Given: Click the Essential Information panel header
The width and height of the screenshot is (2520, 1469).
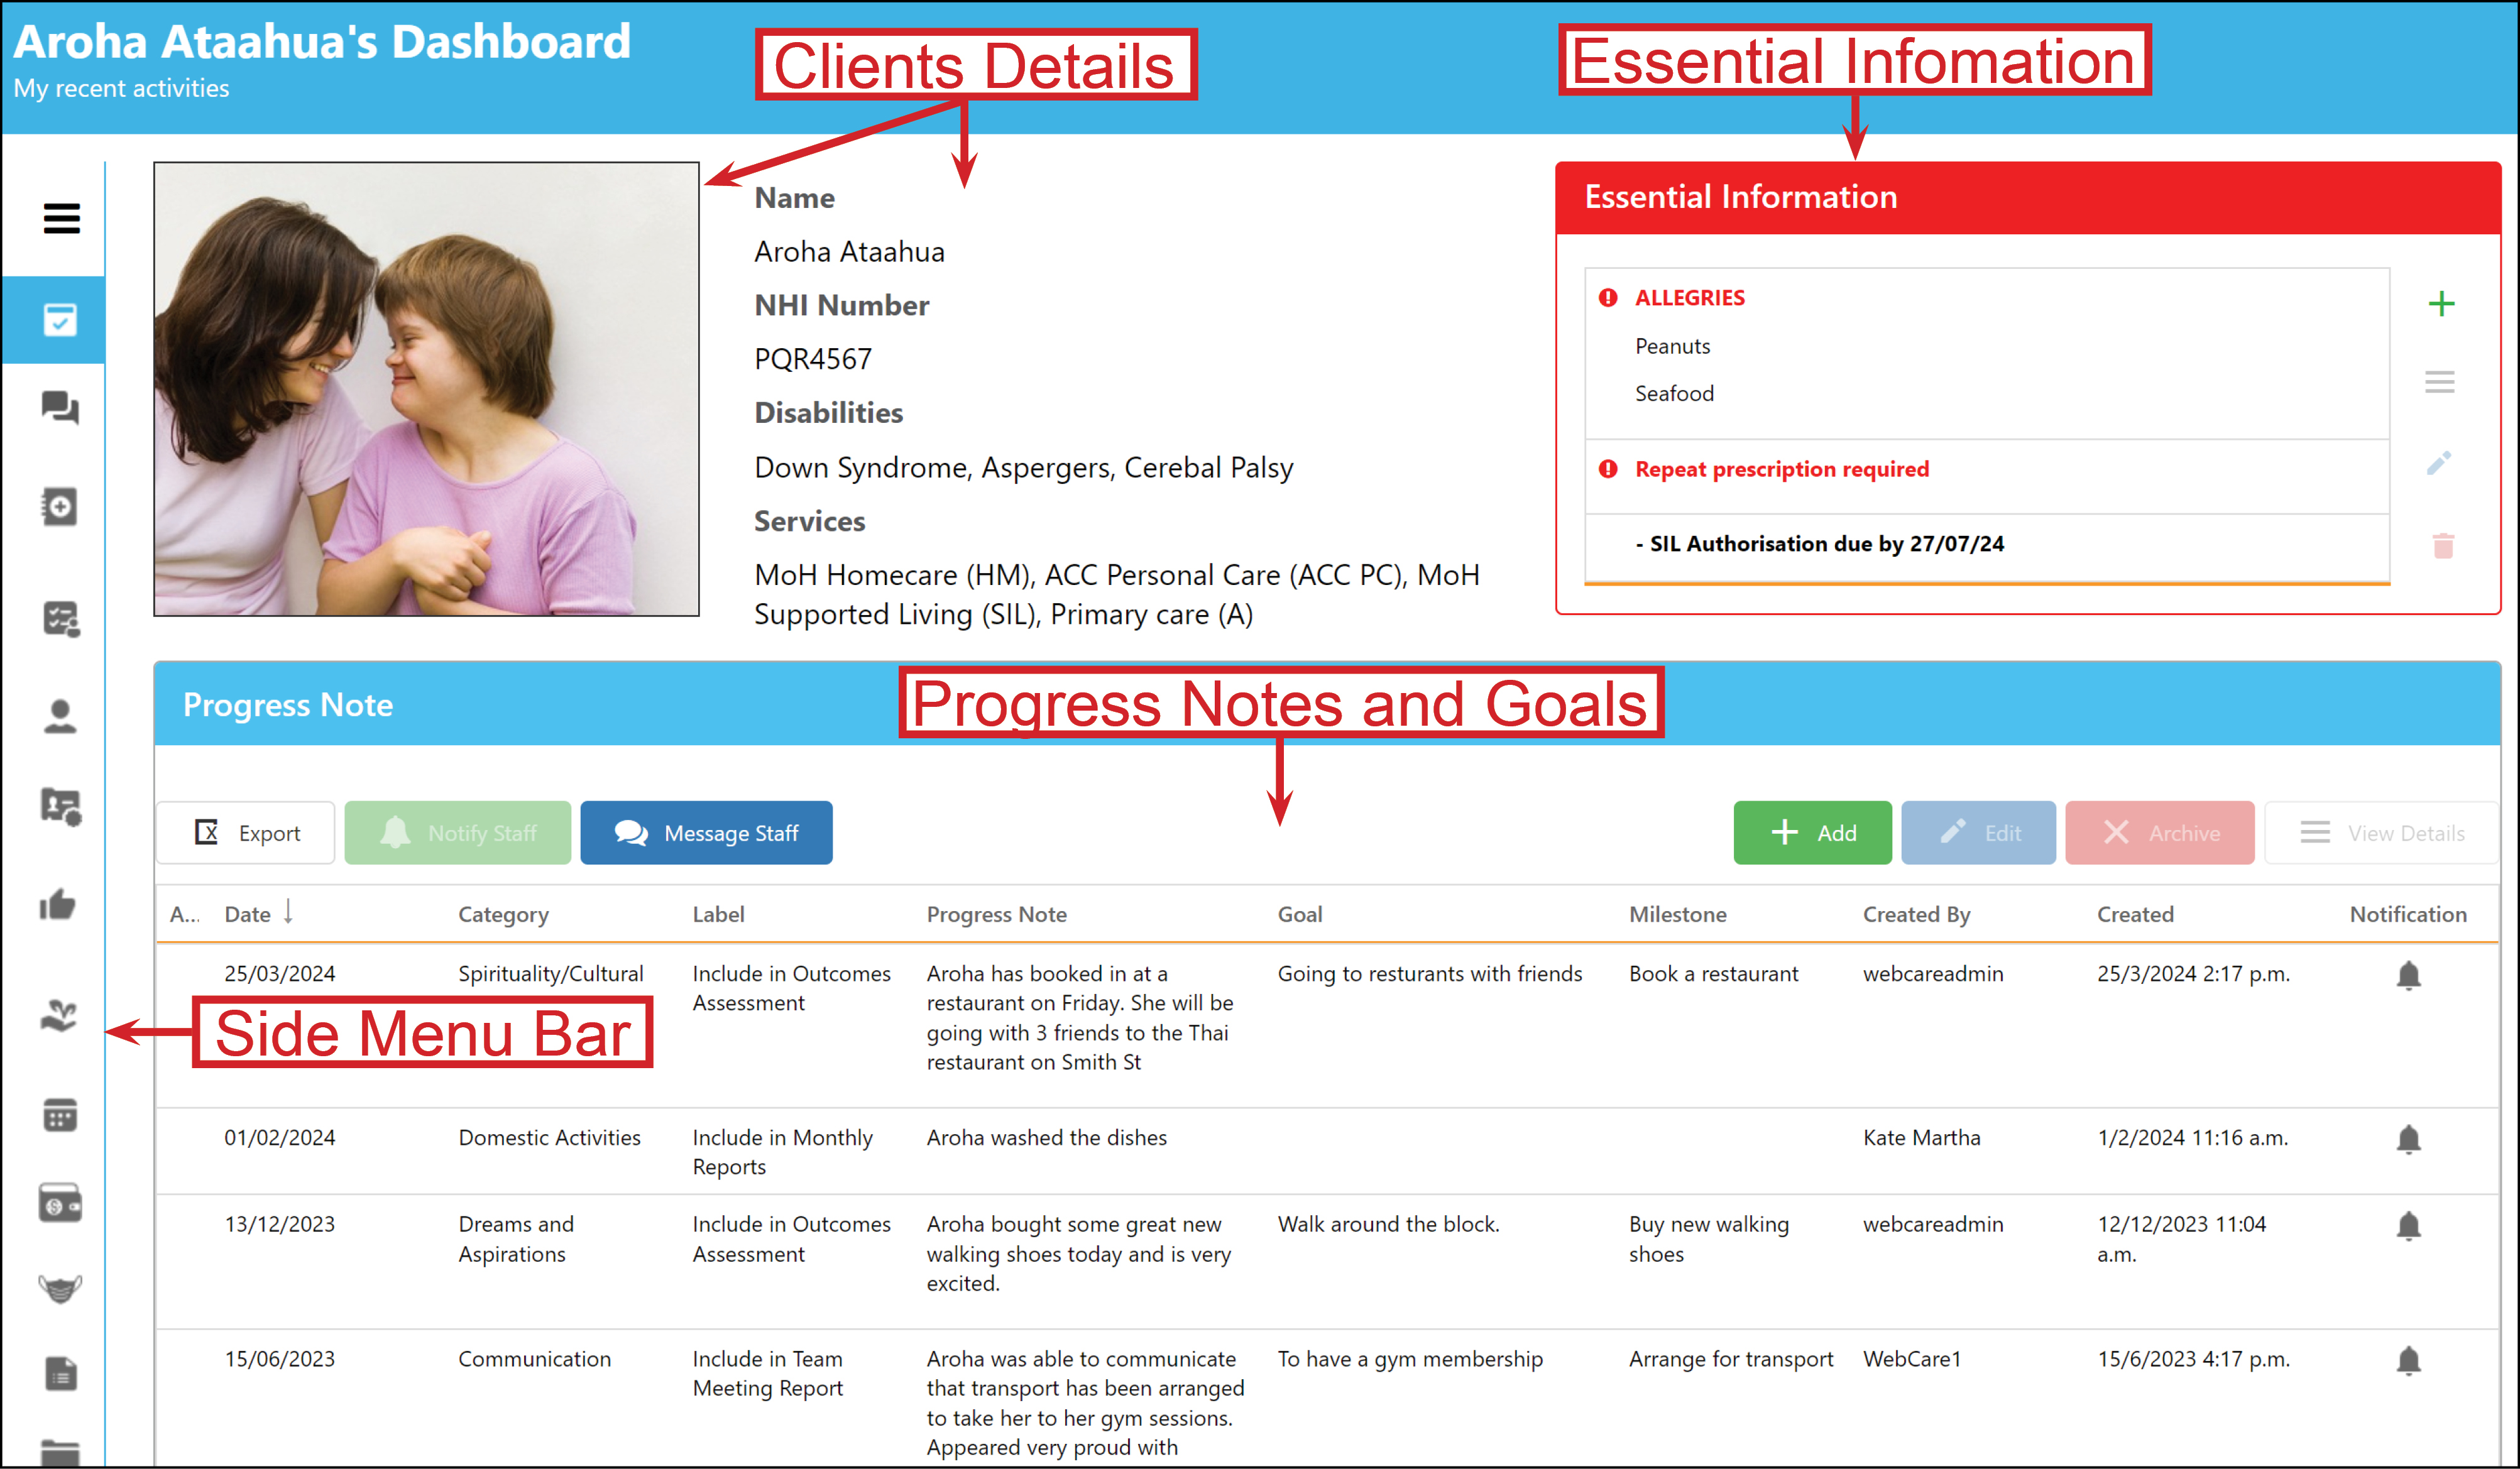Looking at the screenshot, I should [2028, 197].
